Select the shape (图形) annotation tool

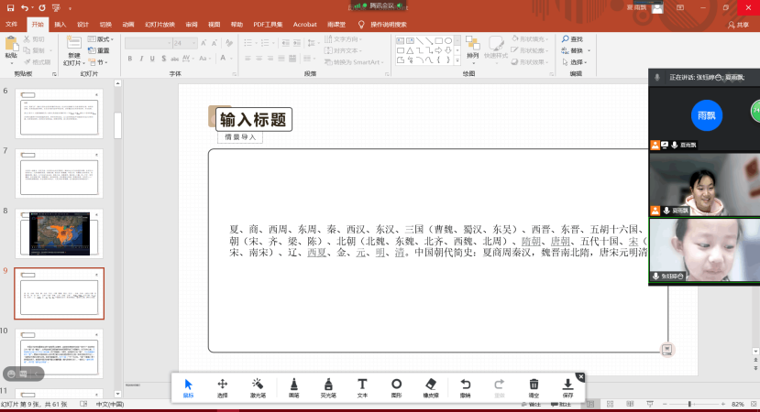396,386
